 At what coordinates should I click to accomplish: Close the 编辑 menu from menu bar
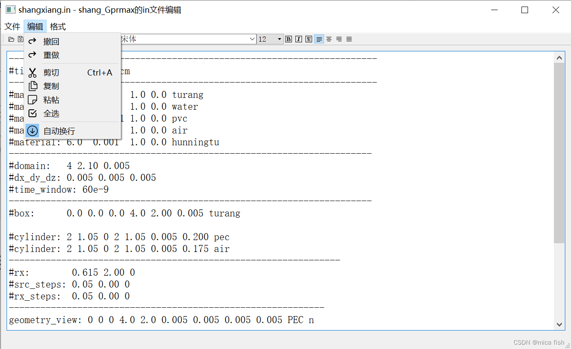tap(35, 26)
